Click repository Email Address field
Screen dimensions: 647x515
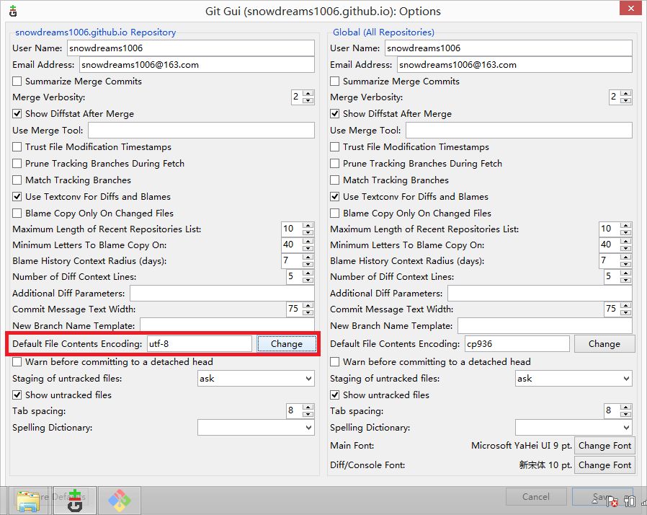pos(197,64)
